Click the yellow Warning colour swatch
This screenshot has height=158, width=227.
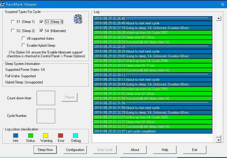click(45, 135)
